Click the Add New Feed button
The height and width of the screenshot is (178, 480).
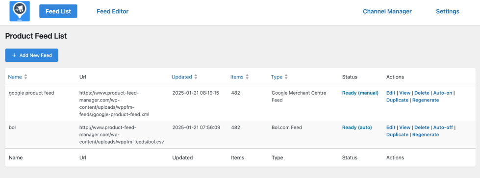(31, 55)
